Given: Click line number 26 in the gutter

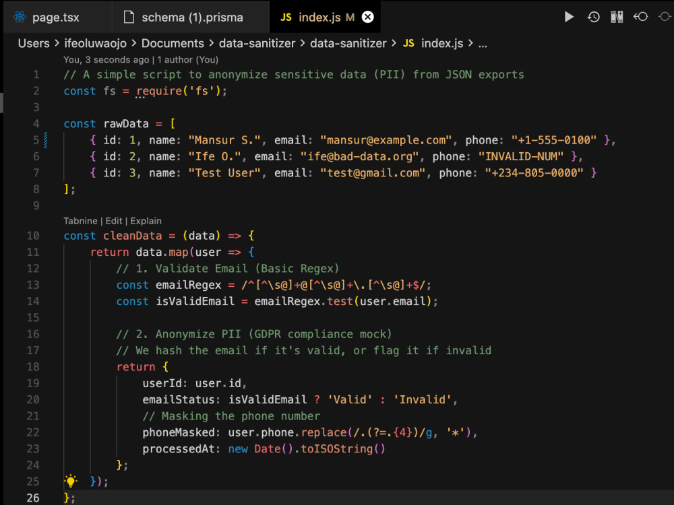Looking at the screenshot, I should [x=33, y=498].
